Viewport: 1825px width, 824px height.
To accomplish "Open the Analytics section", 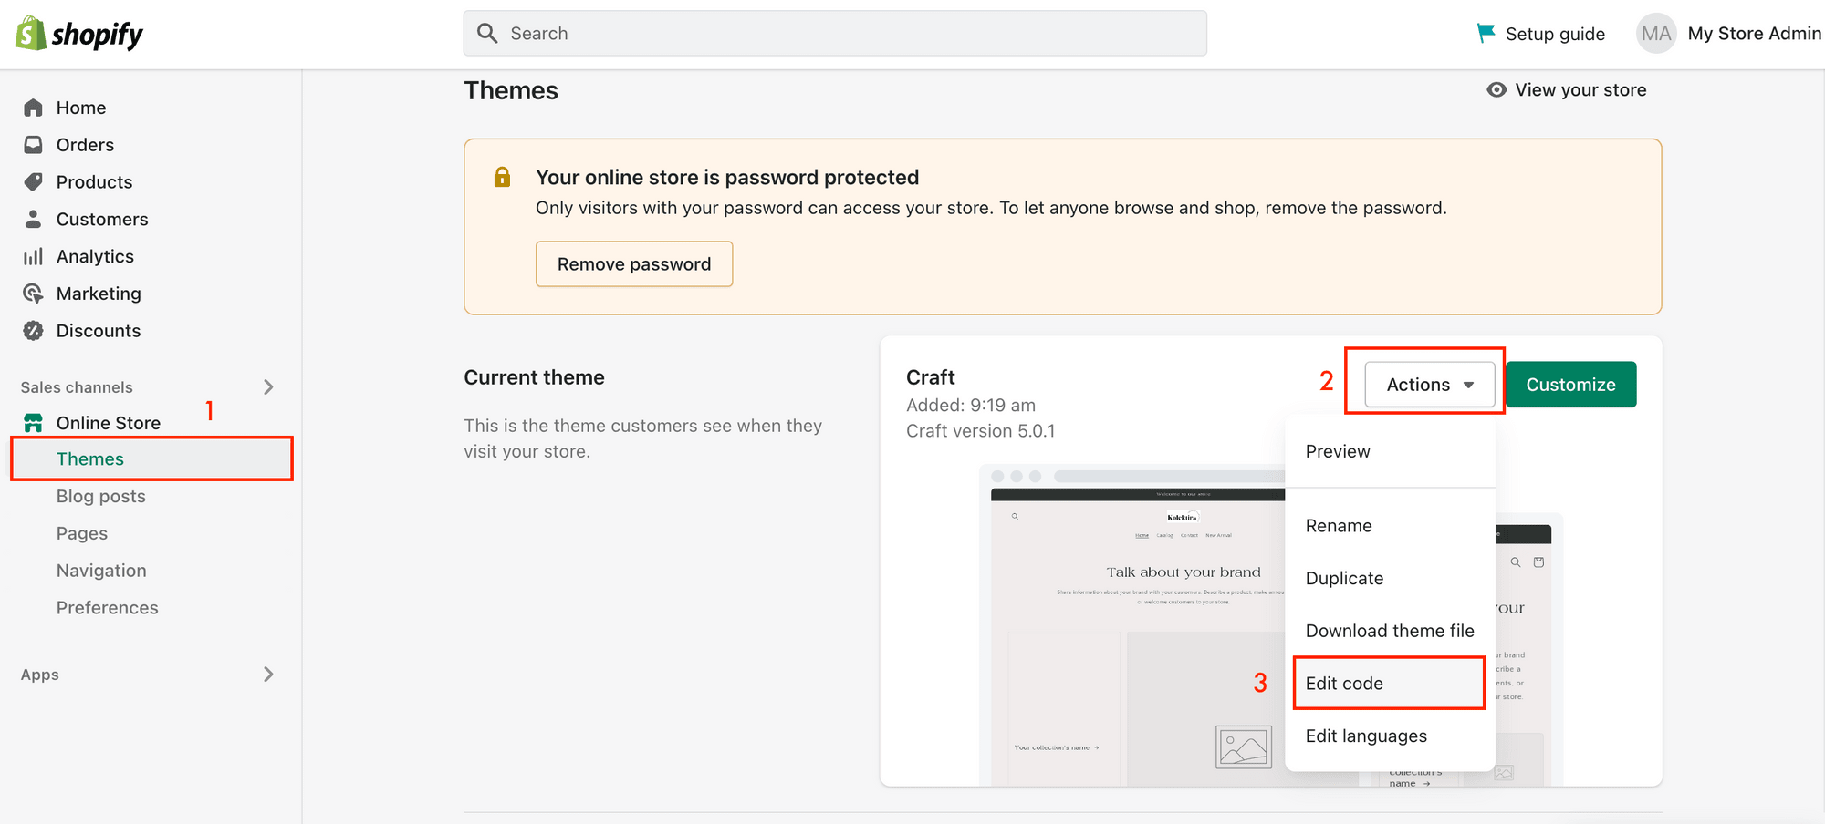I will click(33, 256).
